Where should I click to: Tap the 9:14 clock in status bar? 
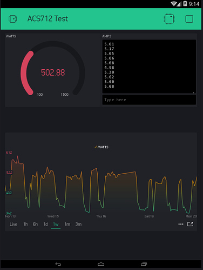pos(194,4)
